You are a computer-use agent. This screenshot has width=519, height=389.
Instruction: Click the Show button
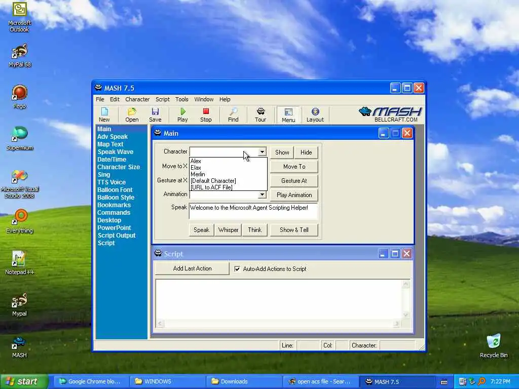pos(282,152)
